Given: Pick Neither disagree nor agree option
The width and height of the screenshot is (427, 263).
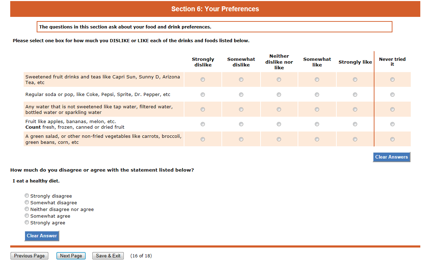Looking at the screenshot, I should [x=27, y=209].
